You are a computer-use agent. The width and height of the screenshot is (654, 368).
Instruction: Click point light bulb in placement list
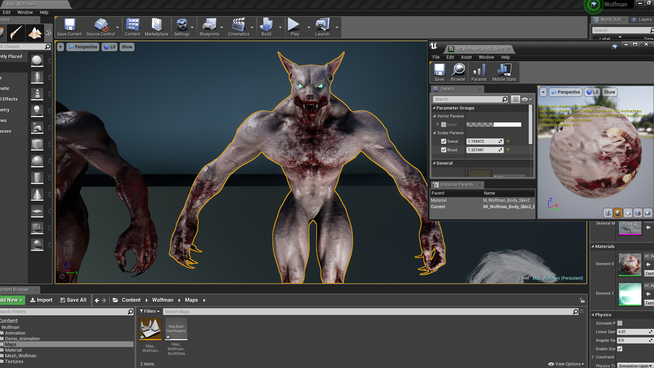37,110
